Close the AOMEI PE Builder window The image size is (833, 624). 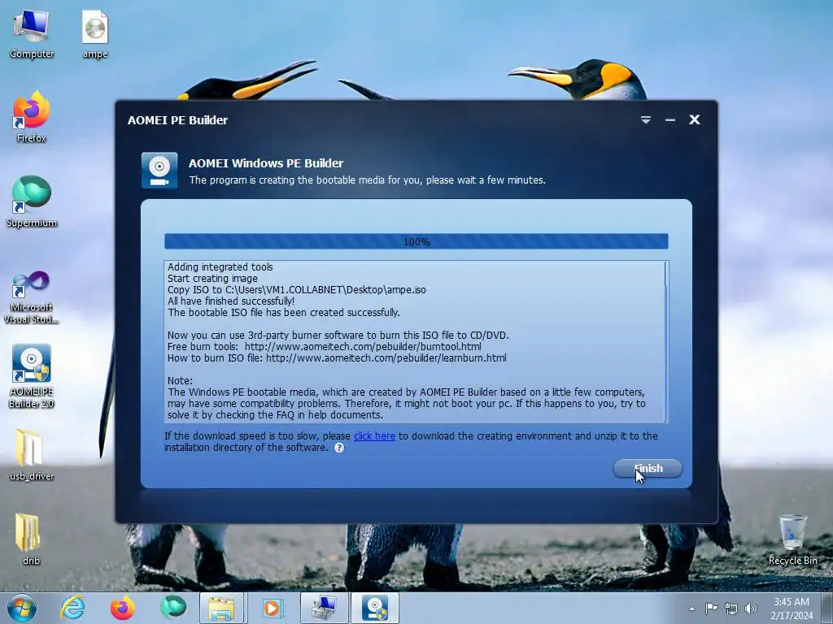pyautogui.click(x=695, y=120)
